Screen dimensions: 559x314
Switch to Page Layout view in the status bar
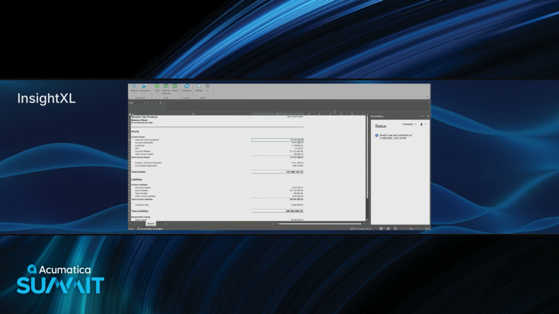click(x=388, y=229)
